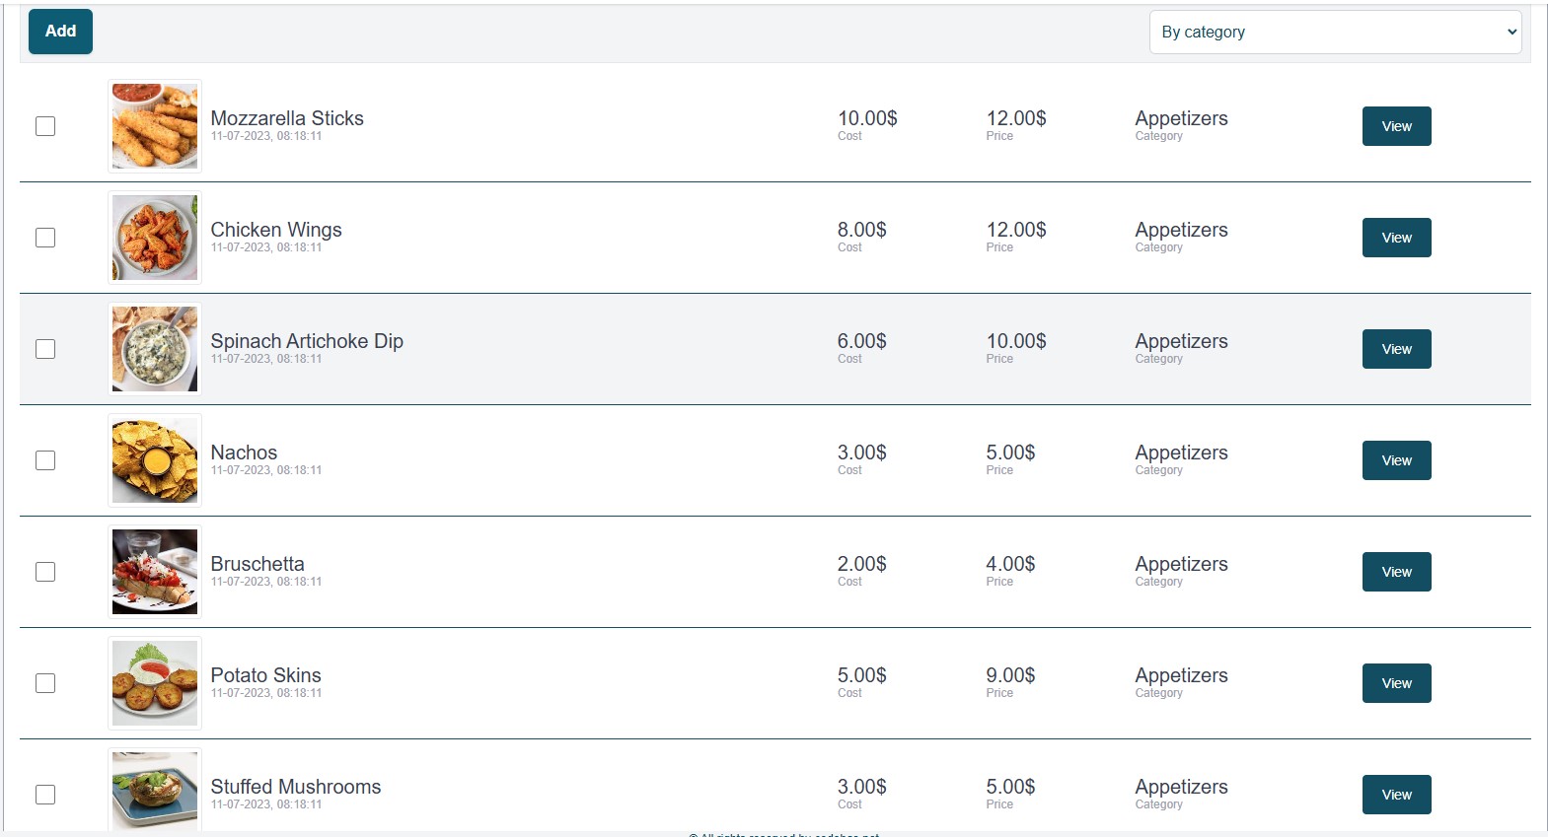Check the Nachos row checkbox
The height and width of the screenshot is (837, 1548).
[x=45, y=460]
